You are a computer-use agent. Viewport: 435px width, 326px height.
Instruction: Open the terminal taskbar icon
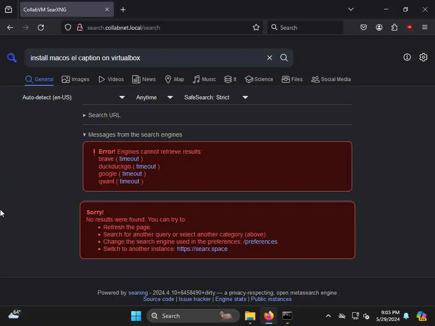(x=287, y=316)
